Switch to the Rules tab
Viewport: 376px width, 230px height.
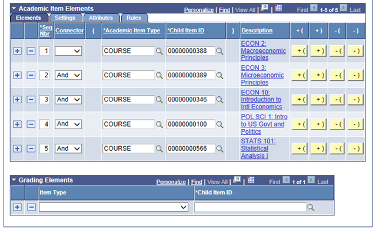[134, 18]
